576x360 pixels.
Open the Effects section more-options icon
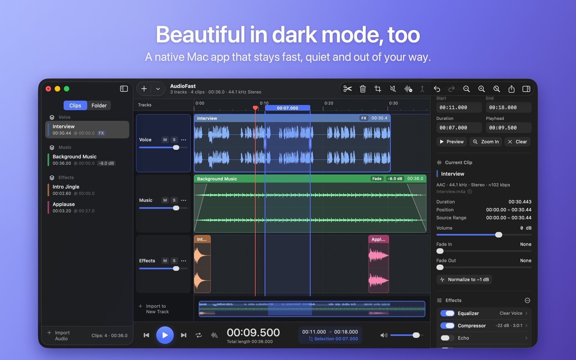tap(527, 301)
